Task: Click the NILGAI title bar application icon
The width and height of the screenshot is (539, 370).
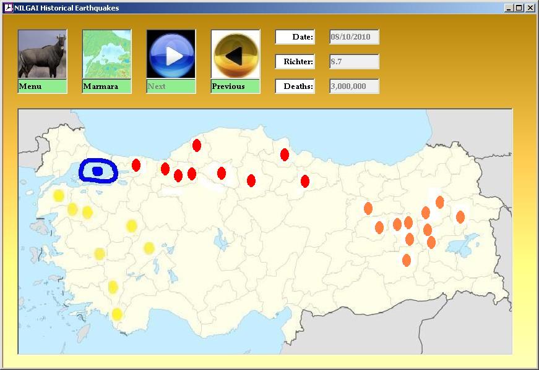Action: point(8,8)
